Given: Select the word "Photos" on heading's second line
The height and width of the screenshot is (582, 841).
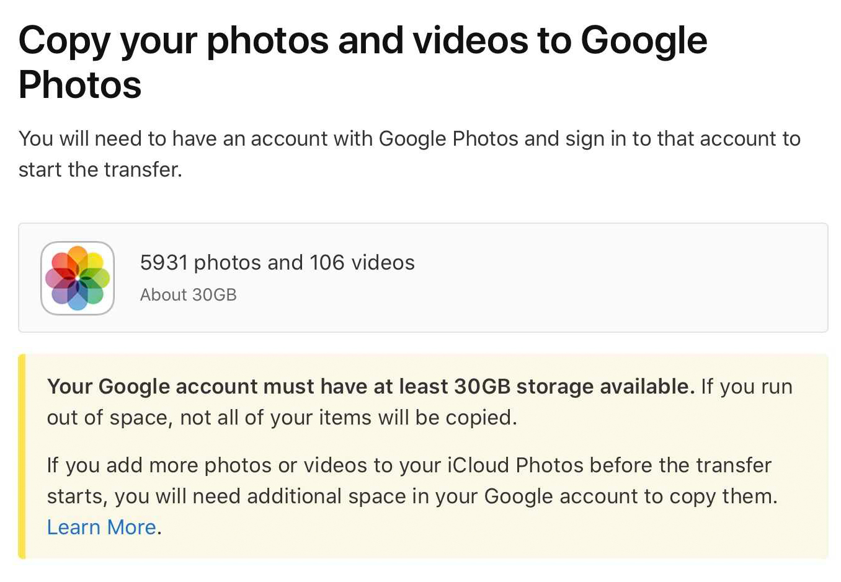Looking at the screenshot, I should (x=80, y=85).
